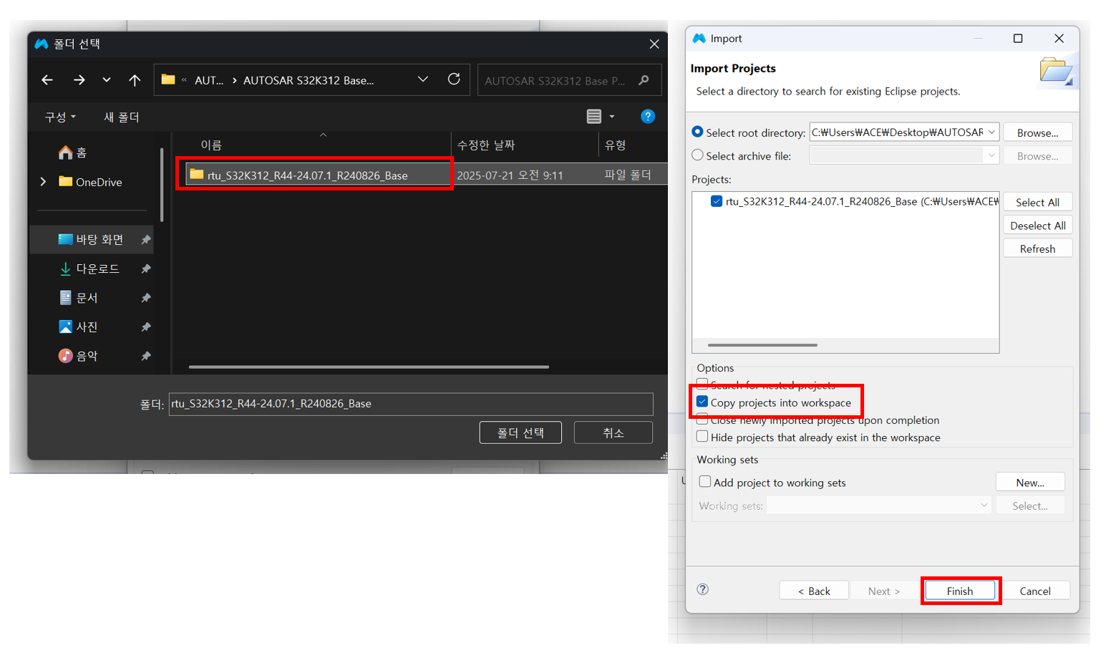Click the forward navigation arrow
Screen dimensions: 1106x653
(x=79, y=80)
